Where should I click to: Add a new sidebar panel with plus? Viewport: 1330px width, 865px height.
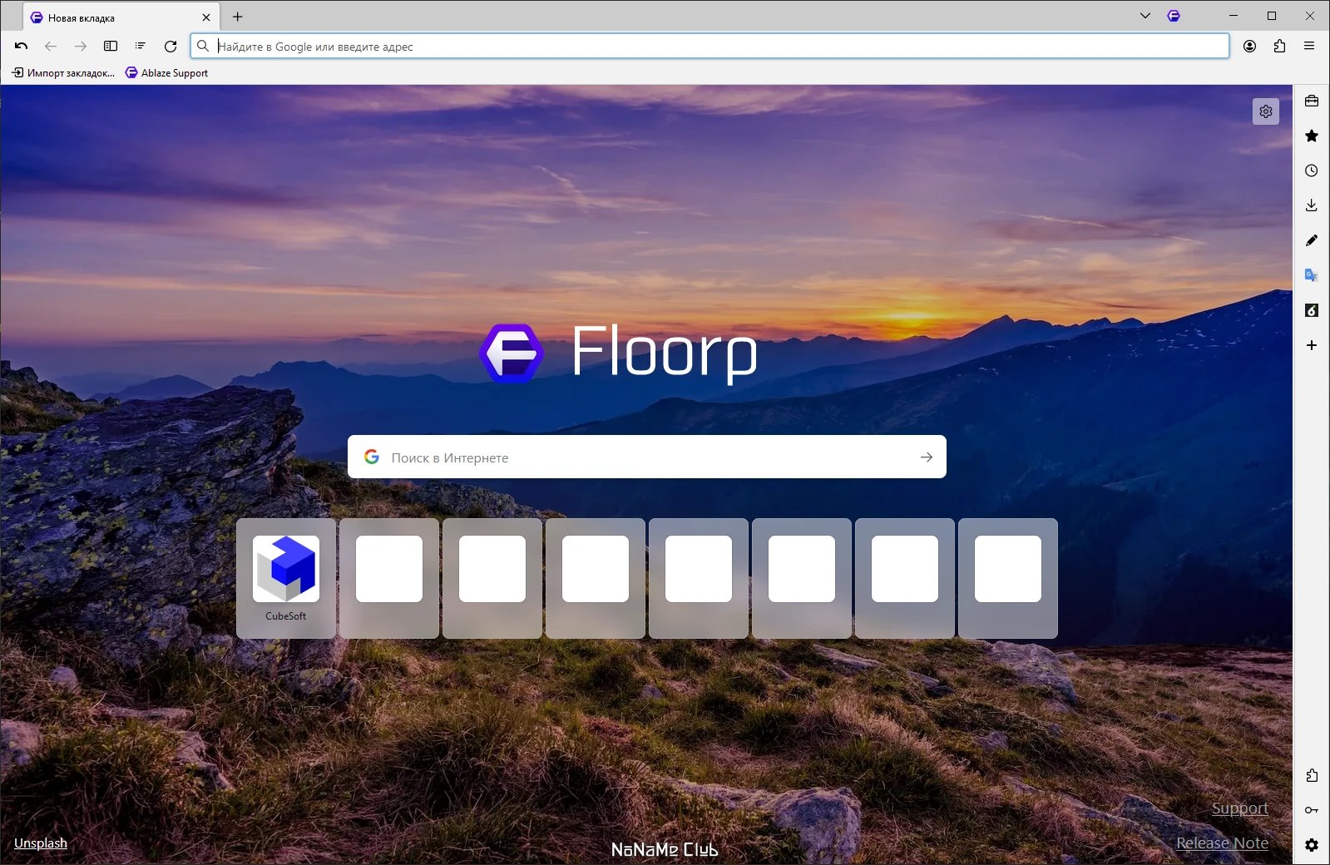pyautogui.click(x=1312, y=345)
